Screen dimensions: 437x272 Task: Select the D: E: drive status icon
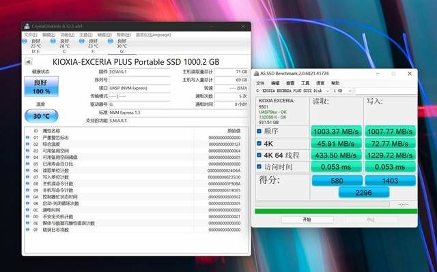tap(25, 41)
